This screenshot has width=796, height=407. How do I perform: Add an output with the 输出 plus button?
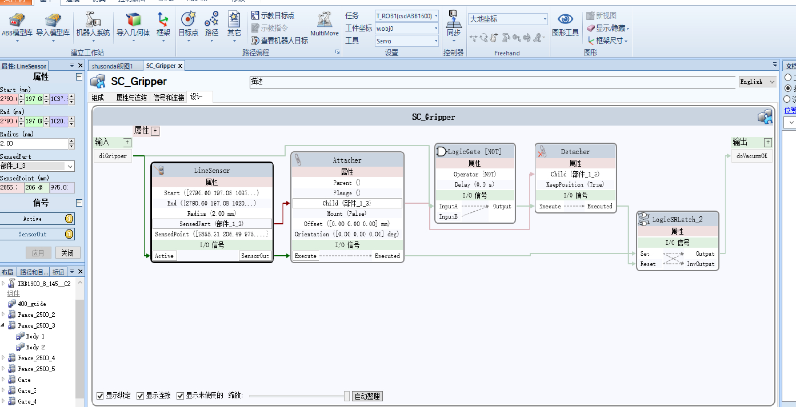pyautogui.click(x=767, y=142)
